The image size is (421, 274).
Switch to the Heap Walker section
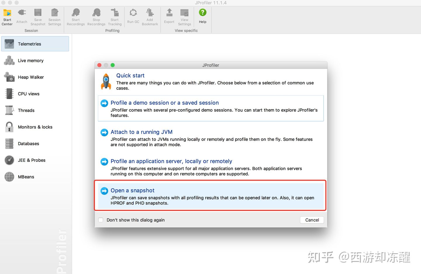31,77
